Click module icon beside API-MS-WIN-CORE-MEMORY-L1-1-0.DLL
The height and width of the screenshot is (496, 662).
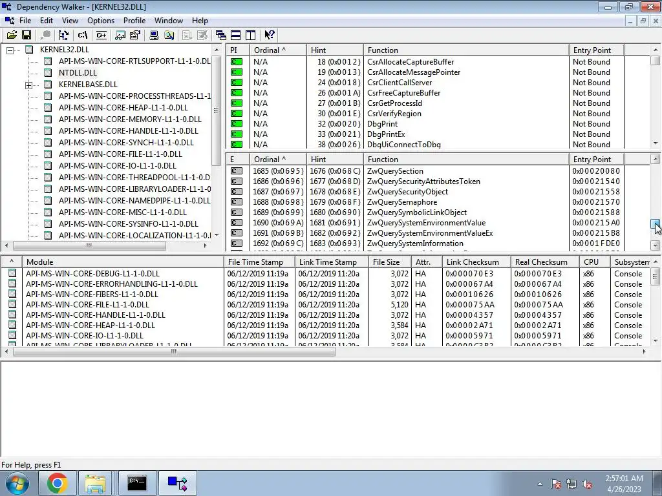[48, 119]
